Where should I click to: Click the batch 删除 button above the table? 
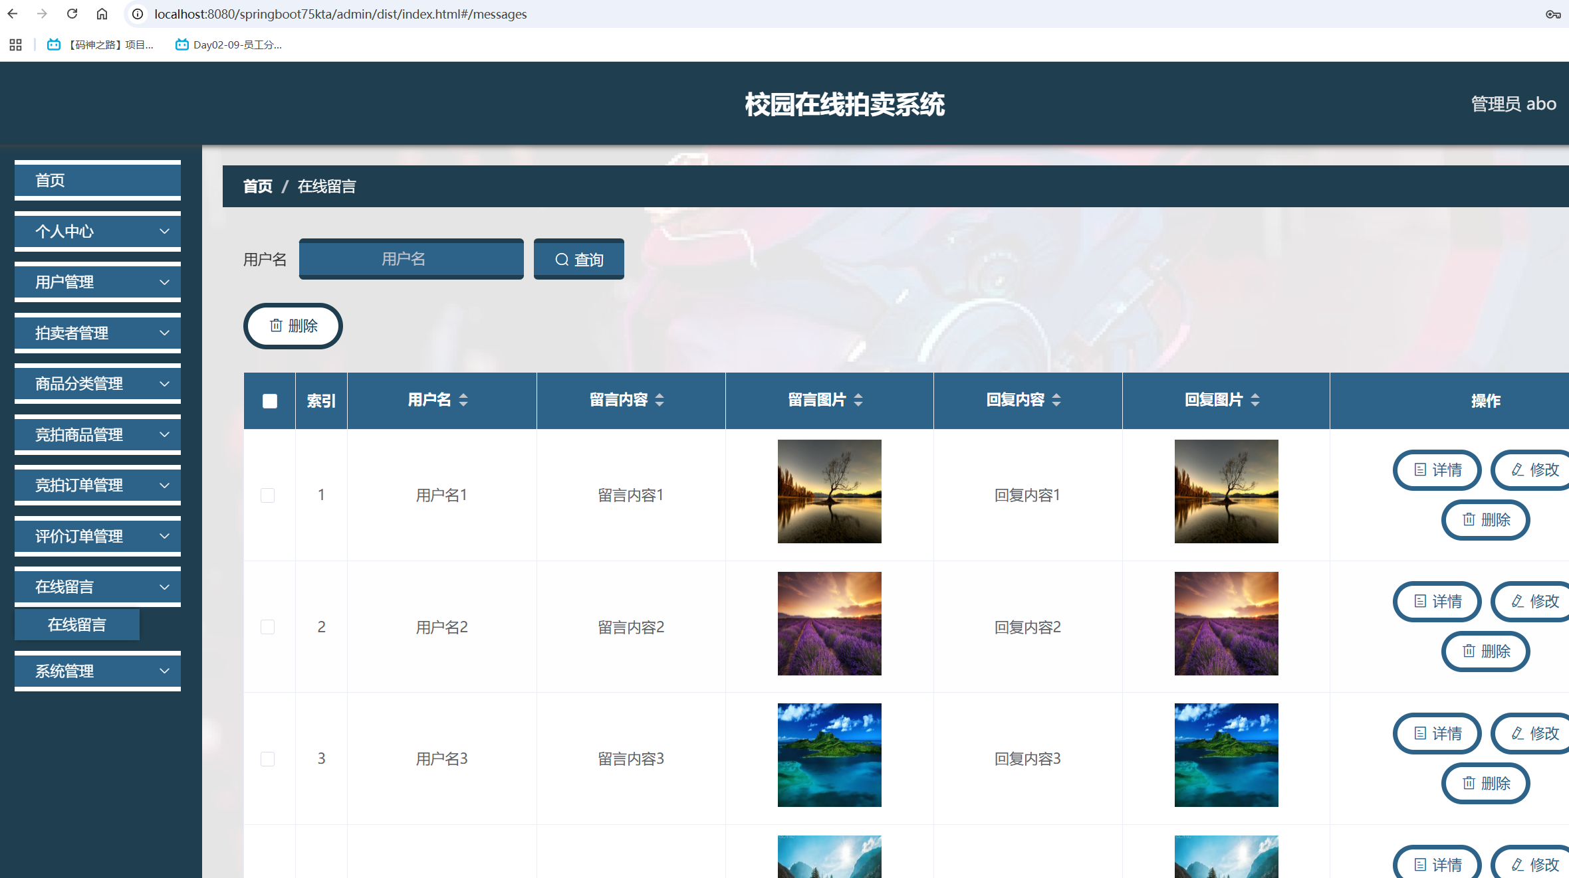293,326
